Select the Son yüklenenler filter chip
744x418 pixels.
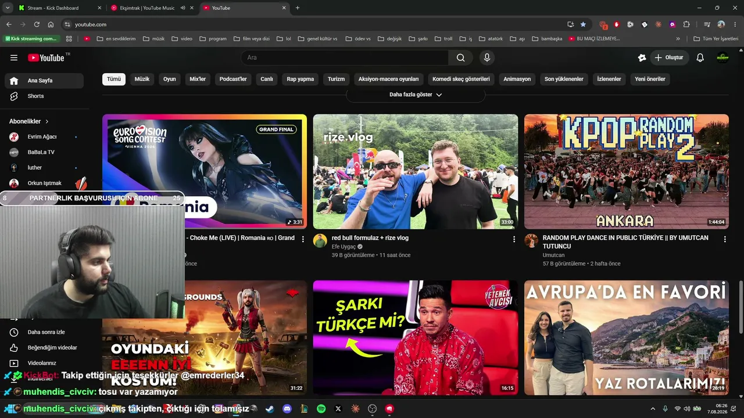pyautogui.click(x=564, y=79)
